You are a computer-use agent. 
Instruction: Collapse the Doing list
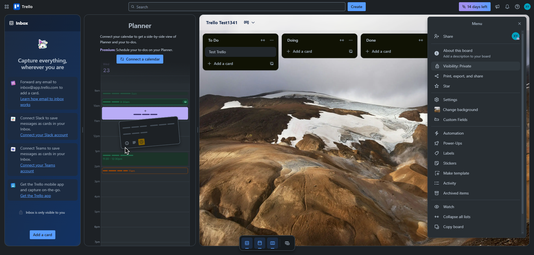pos(342,40)
